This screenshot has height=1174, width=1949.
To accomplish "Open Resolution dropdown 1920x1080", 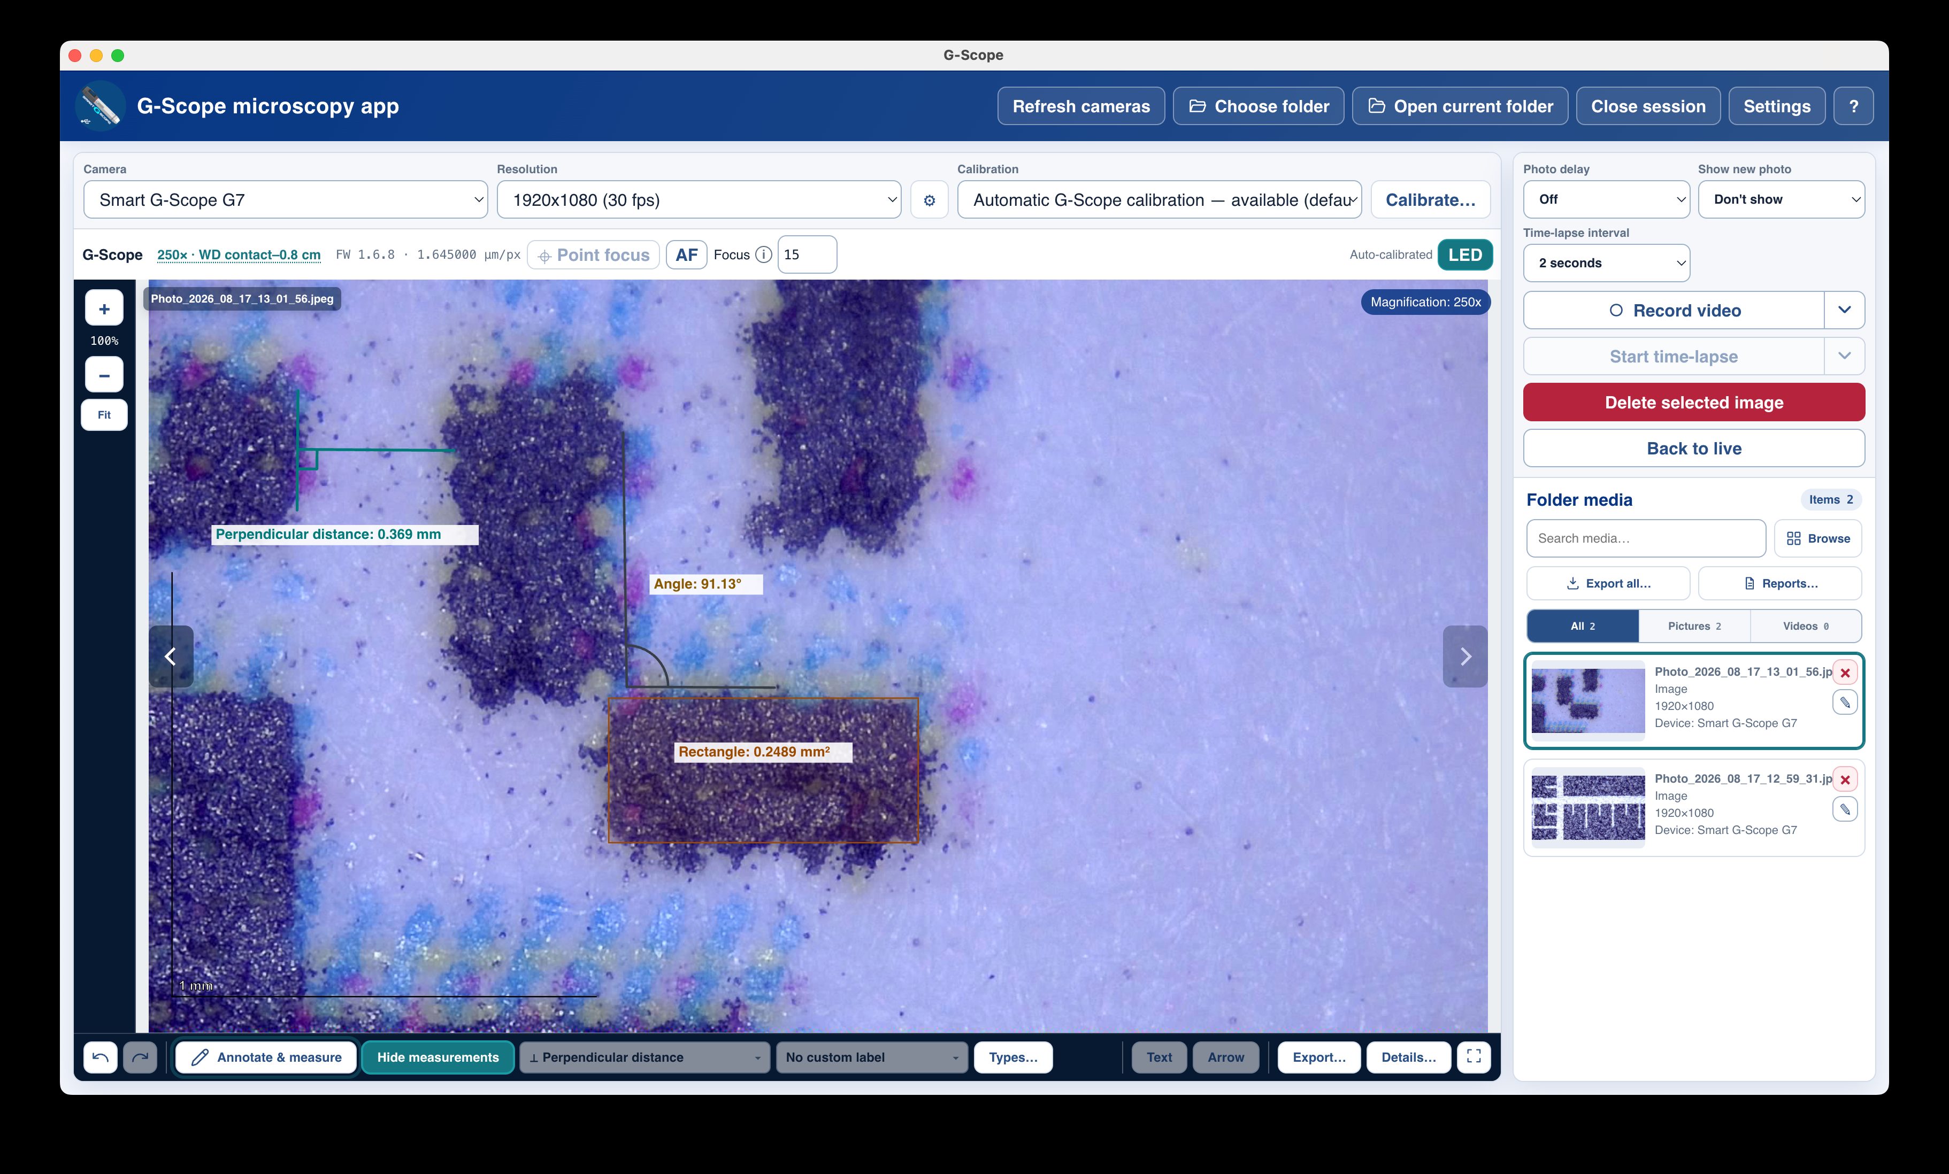I will 699,200.
